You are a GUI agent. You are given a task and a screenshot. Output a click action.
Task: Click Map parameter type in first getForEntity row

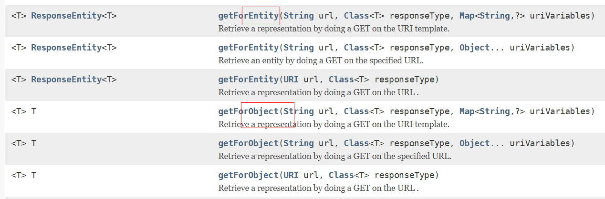coord(467,16)
